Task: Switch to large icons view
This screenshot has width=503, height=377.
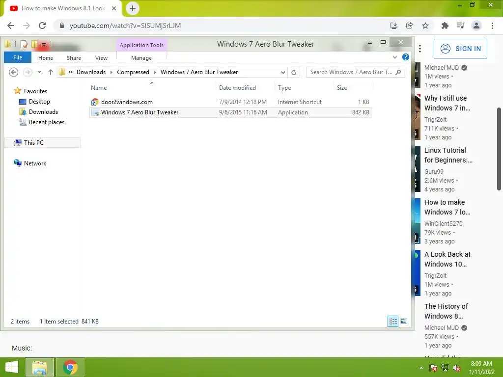Action: click(404, 321)
